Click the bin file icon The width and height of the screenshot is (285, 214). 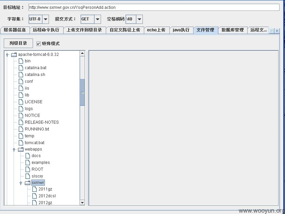(21, 61)
